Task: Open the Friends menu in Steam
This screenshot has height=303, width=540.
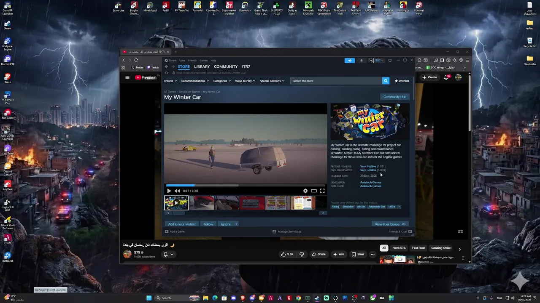Action: tap(192, 60)
